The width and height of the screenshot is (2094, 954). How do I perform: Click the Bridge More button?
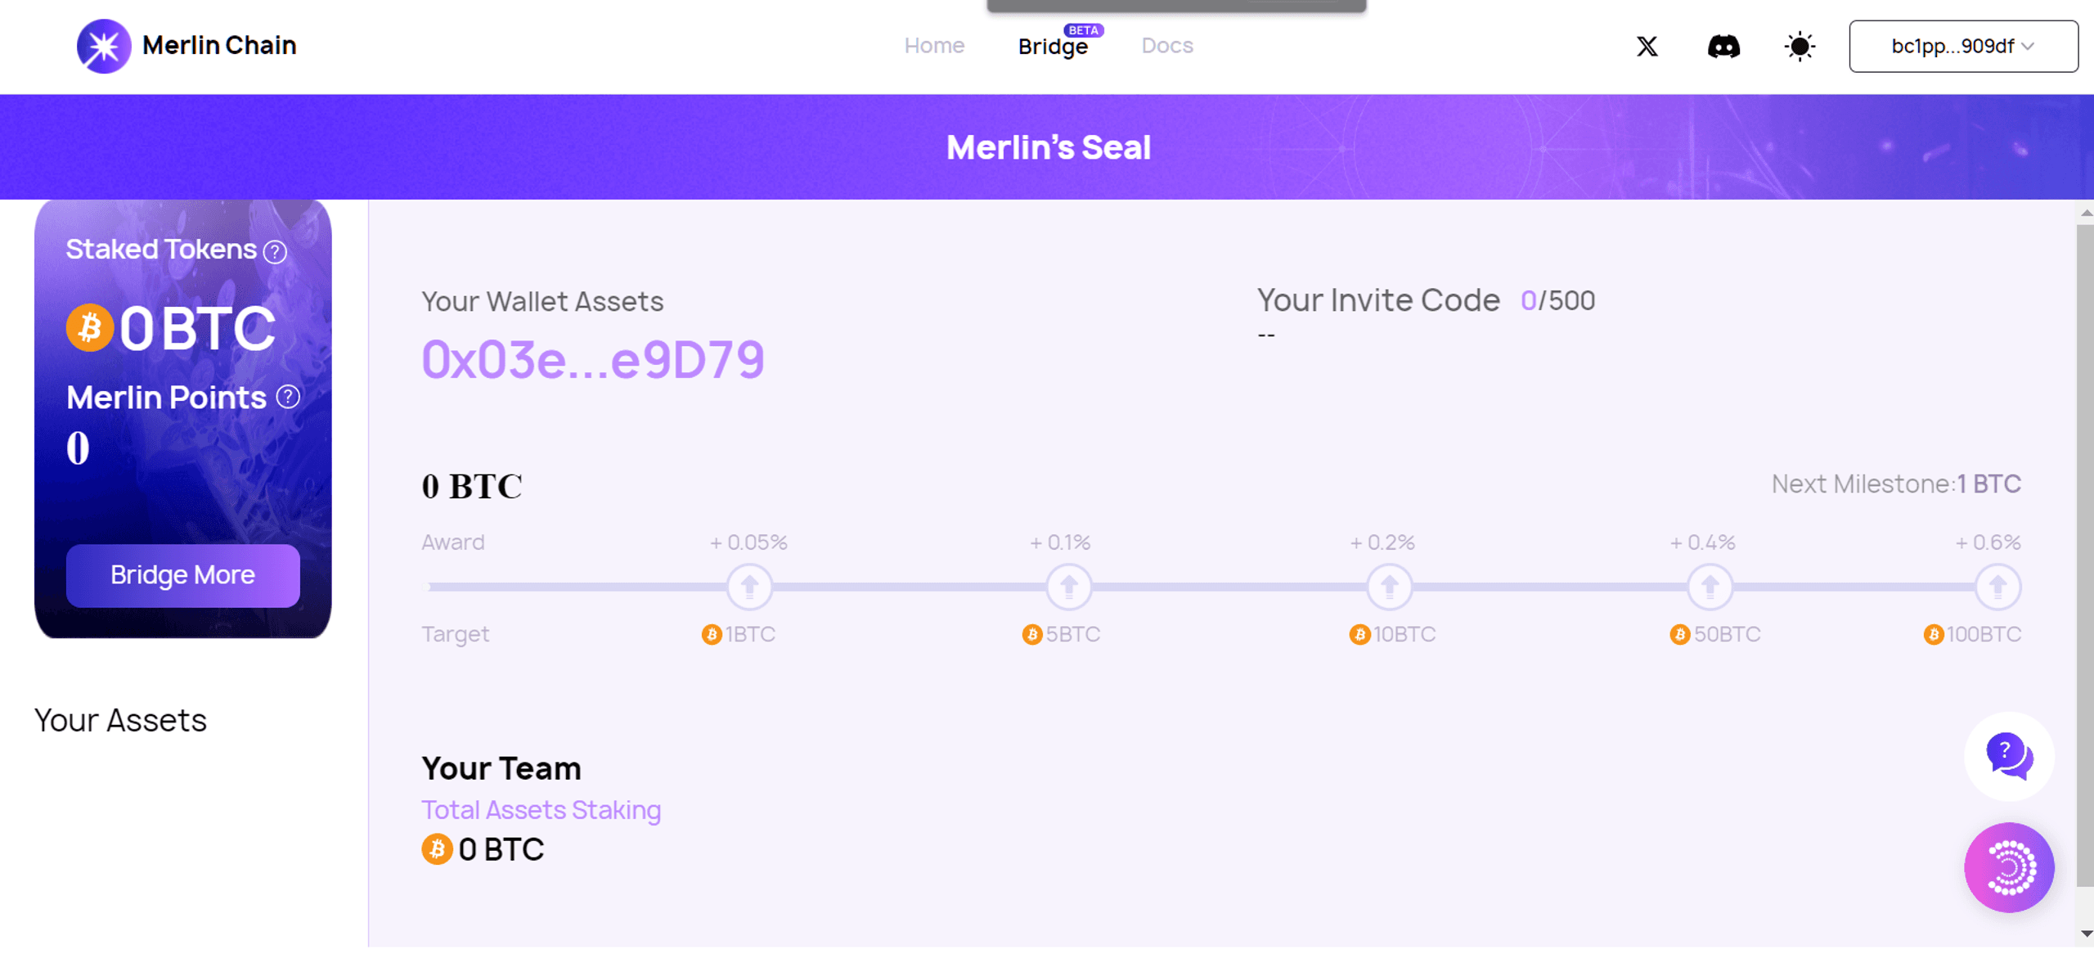pyautogui.click(x=182, y=574)
